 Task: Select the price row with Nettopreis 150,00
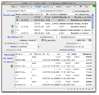click(54, 77)
